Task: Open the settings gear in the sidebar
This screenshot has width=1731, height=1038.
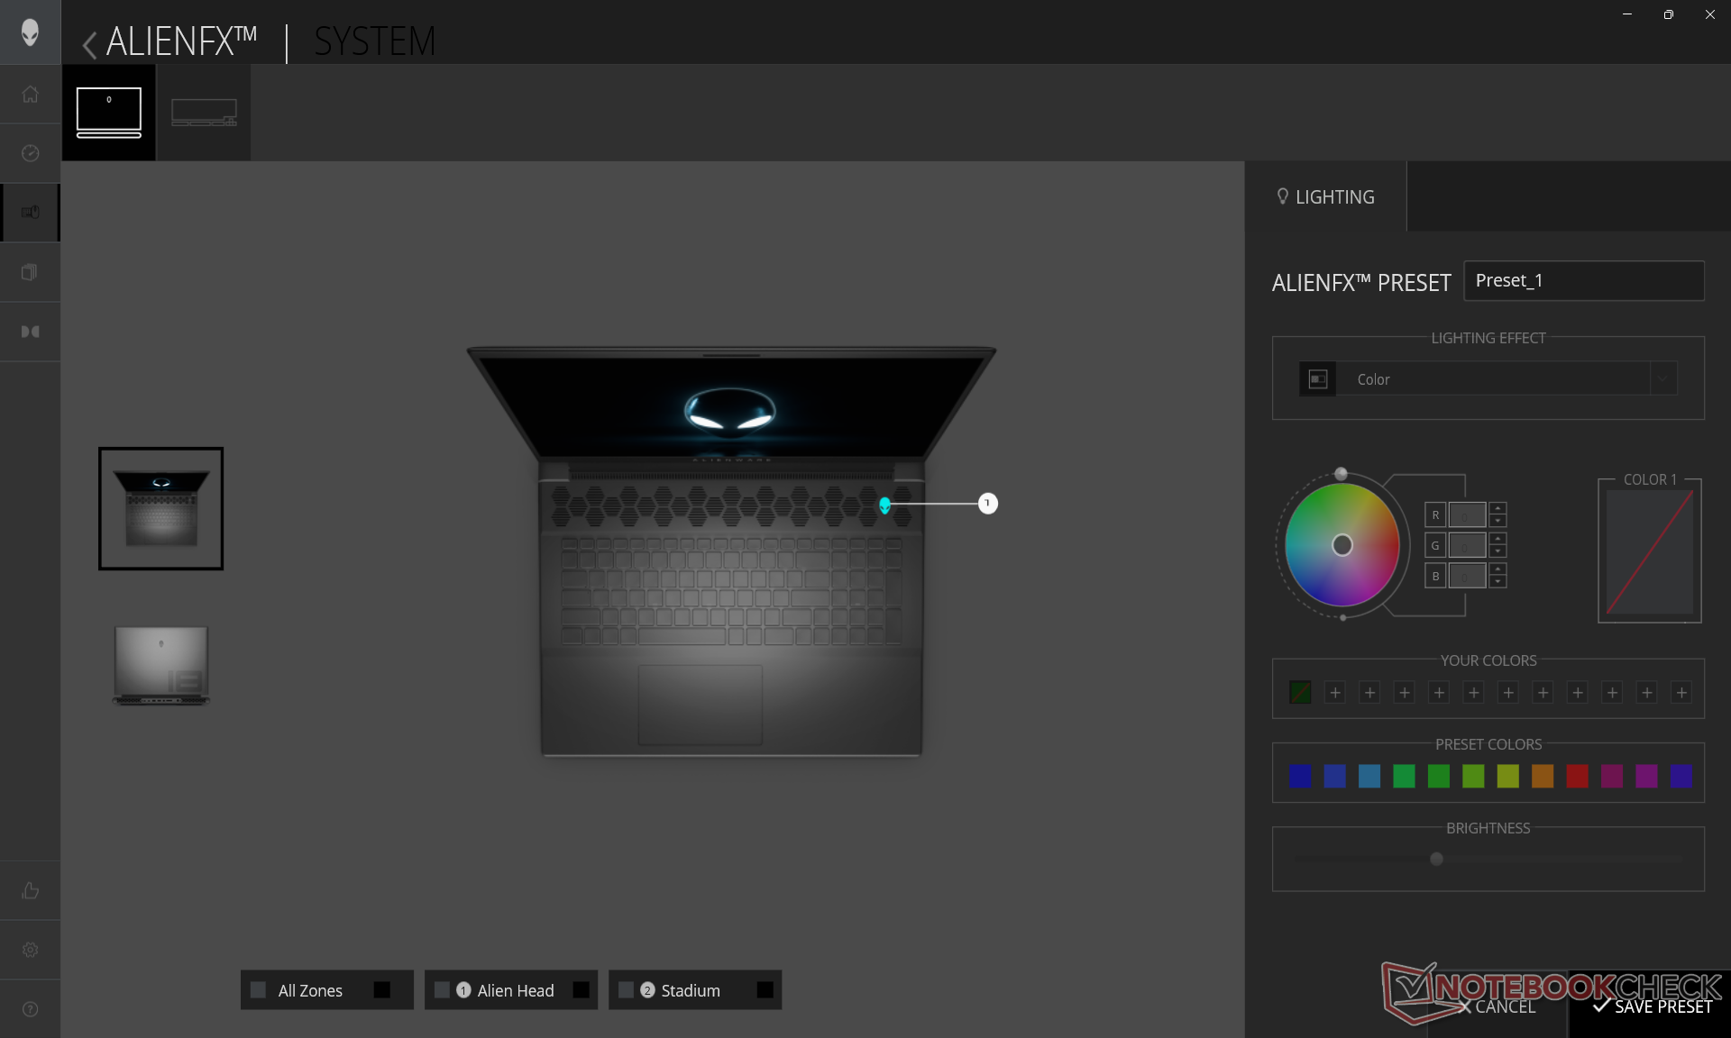Action: pyautogui.click(x=30, y=950)
